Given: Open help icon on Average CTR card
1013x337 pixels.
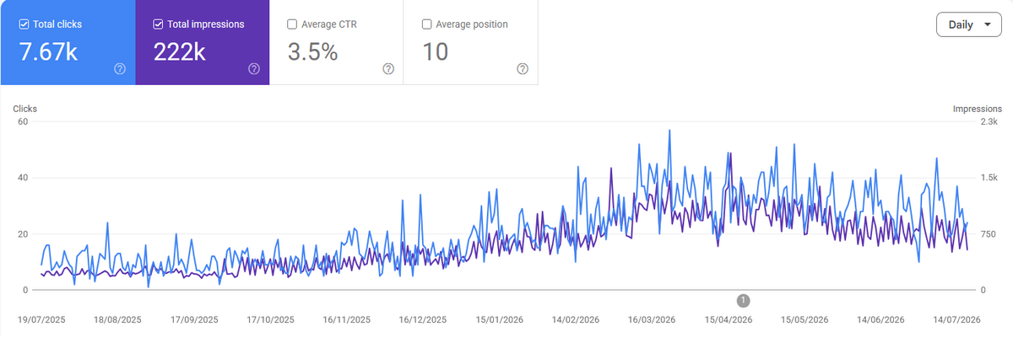Looking at the screenshot, I should (x=388, y=69).
